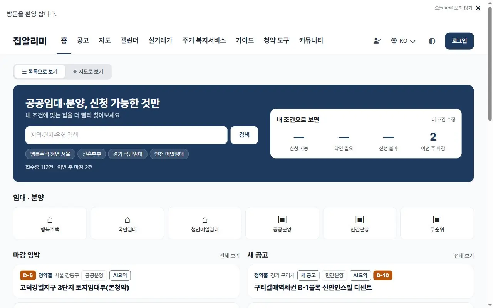This screenshot has height=308, width=493.
Task: Click the 행복주택 house icon card
Action: [50, 223]
